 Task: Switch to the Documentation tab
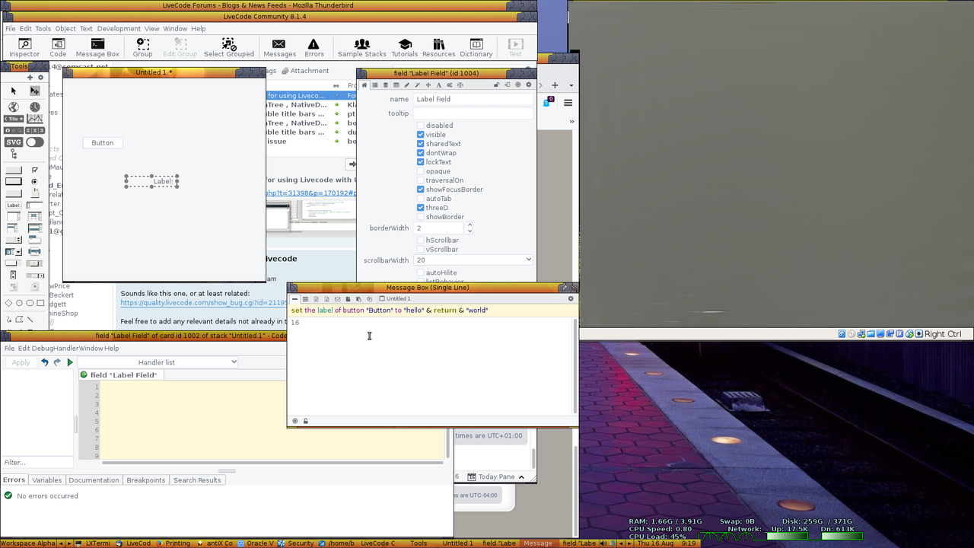pyautogui.click(x=94, y=480)
